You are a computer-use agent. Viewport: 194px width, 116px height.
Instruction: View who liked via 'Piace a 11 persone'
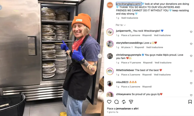point(131,63)
